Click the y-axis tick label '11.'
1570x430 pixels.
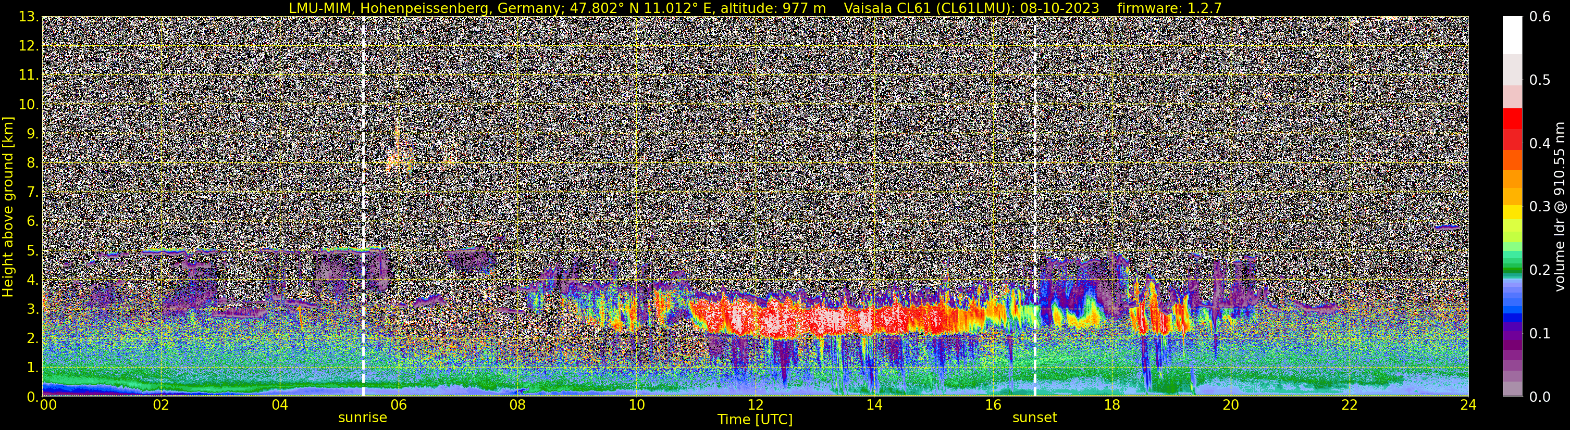pos(29,75)
